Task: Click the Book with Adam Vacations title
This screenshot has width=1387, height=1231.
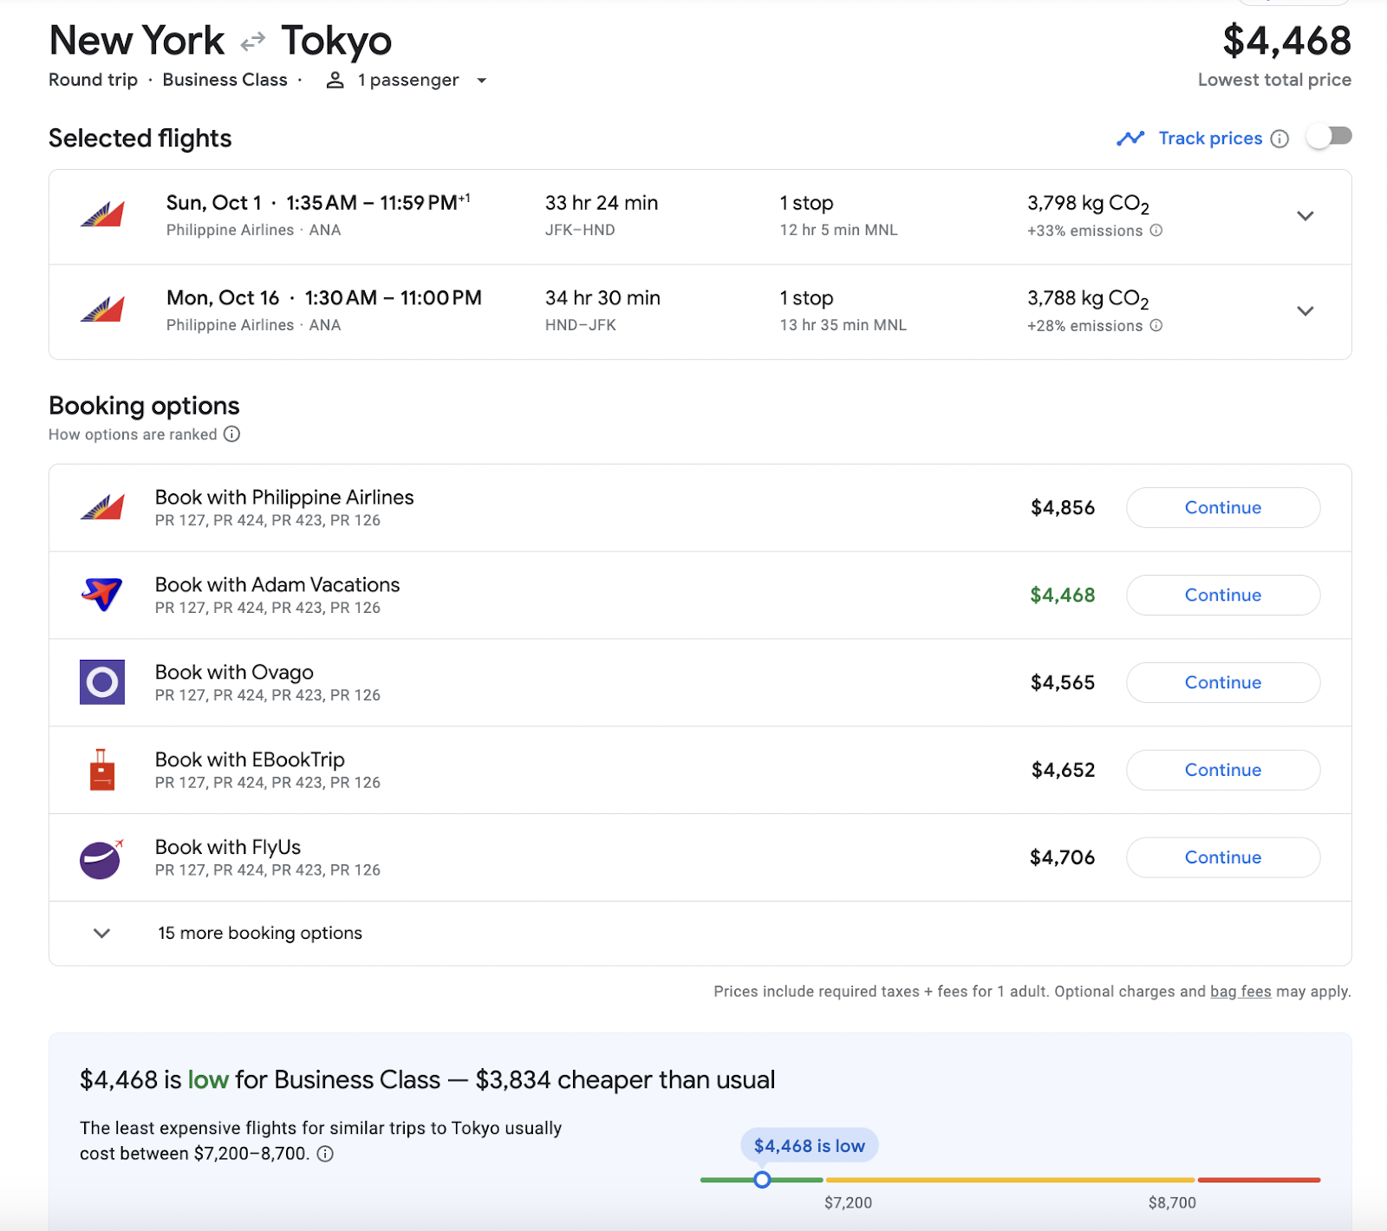Action: click(x=277, y=585)
